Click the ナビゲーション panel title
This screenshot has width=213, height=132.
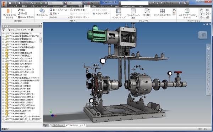click(x=194, y=21)
